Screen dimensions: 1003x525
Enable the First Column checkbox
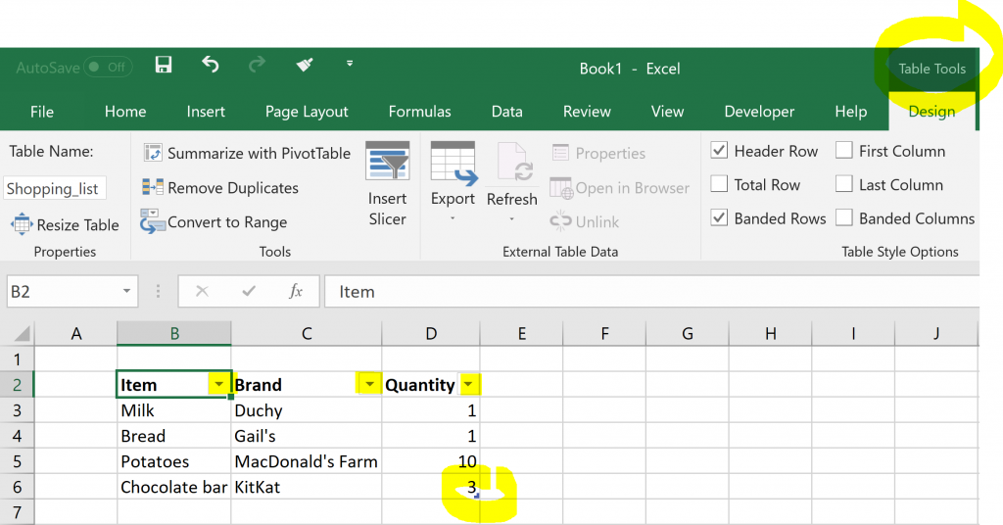coord(843,150)
